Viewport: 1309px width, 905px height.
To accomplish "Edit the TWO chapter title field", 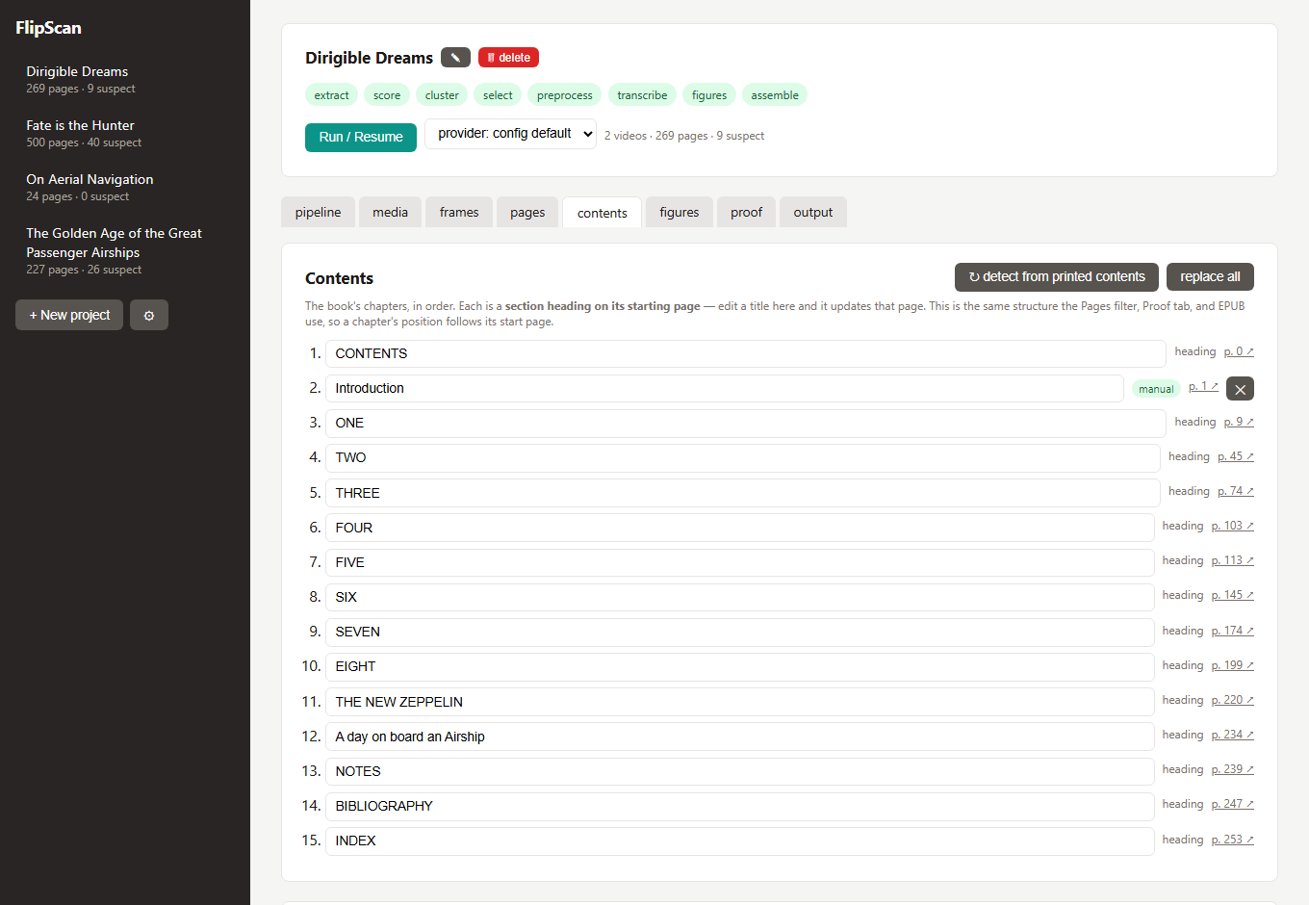I will click(x=742, y=457).
